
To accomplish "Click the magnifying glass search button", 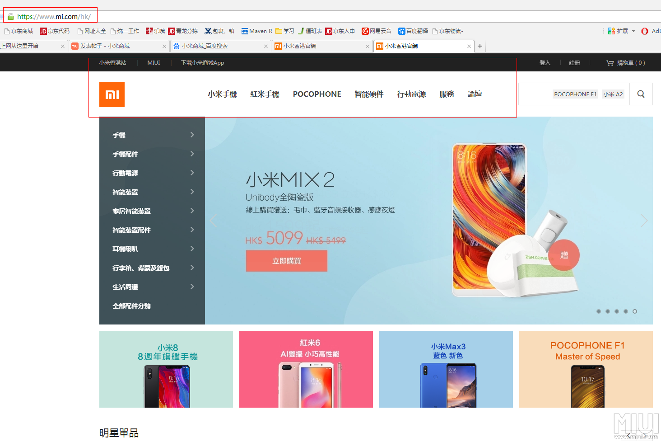I will tap(641, 94).
